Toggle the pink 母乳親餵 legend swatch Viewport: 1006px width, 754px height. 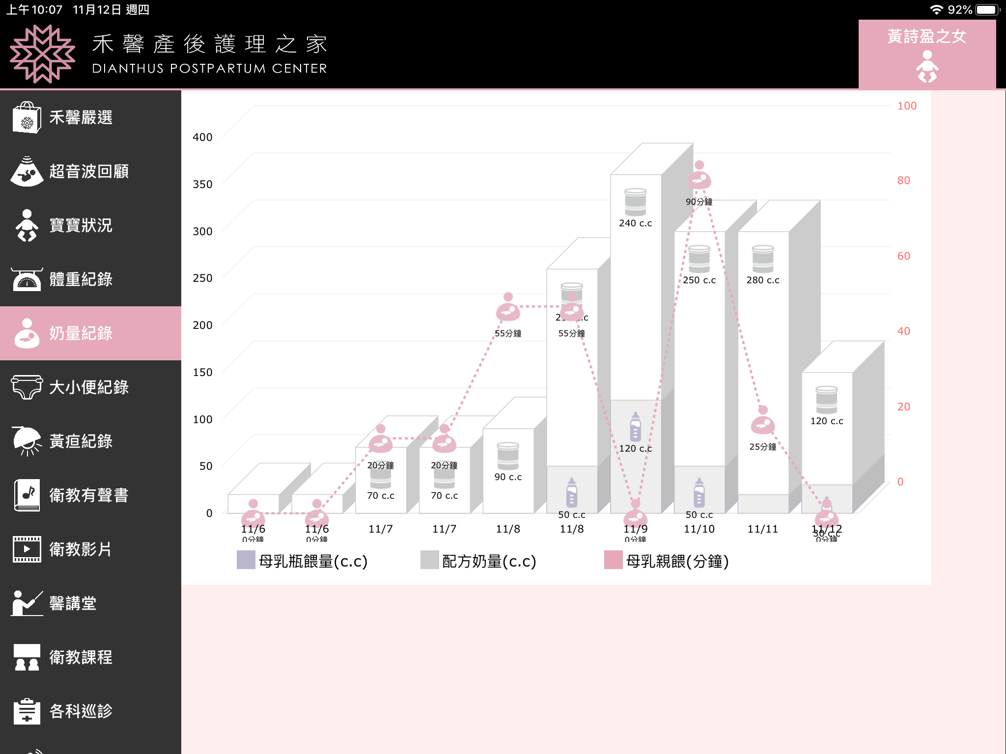613,560
